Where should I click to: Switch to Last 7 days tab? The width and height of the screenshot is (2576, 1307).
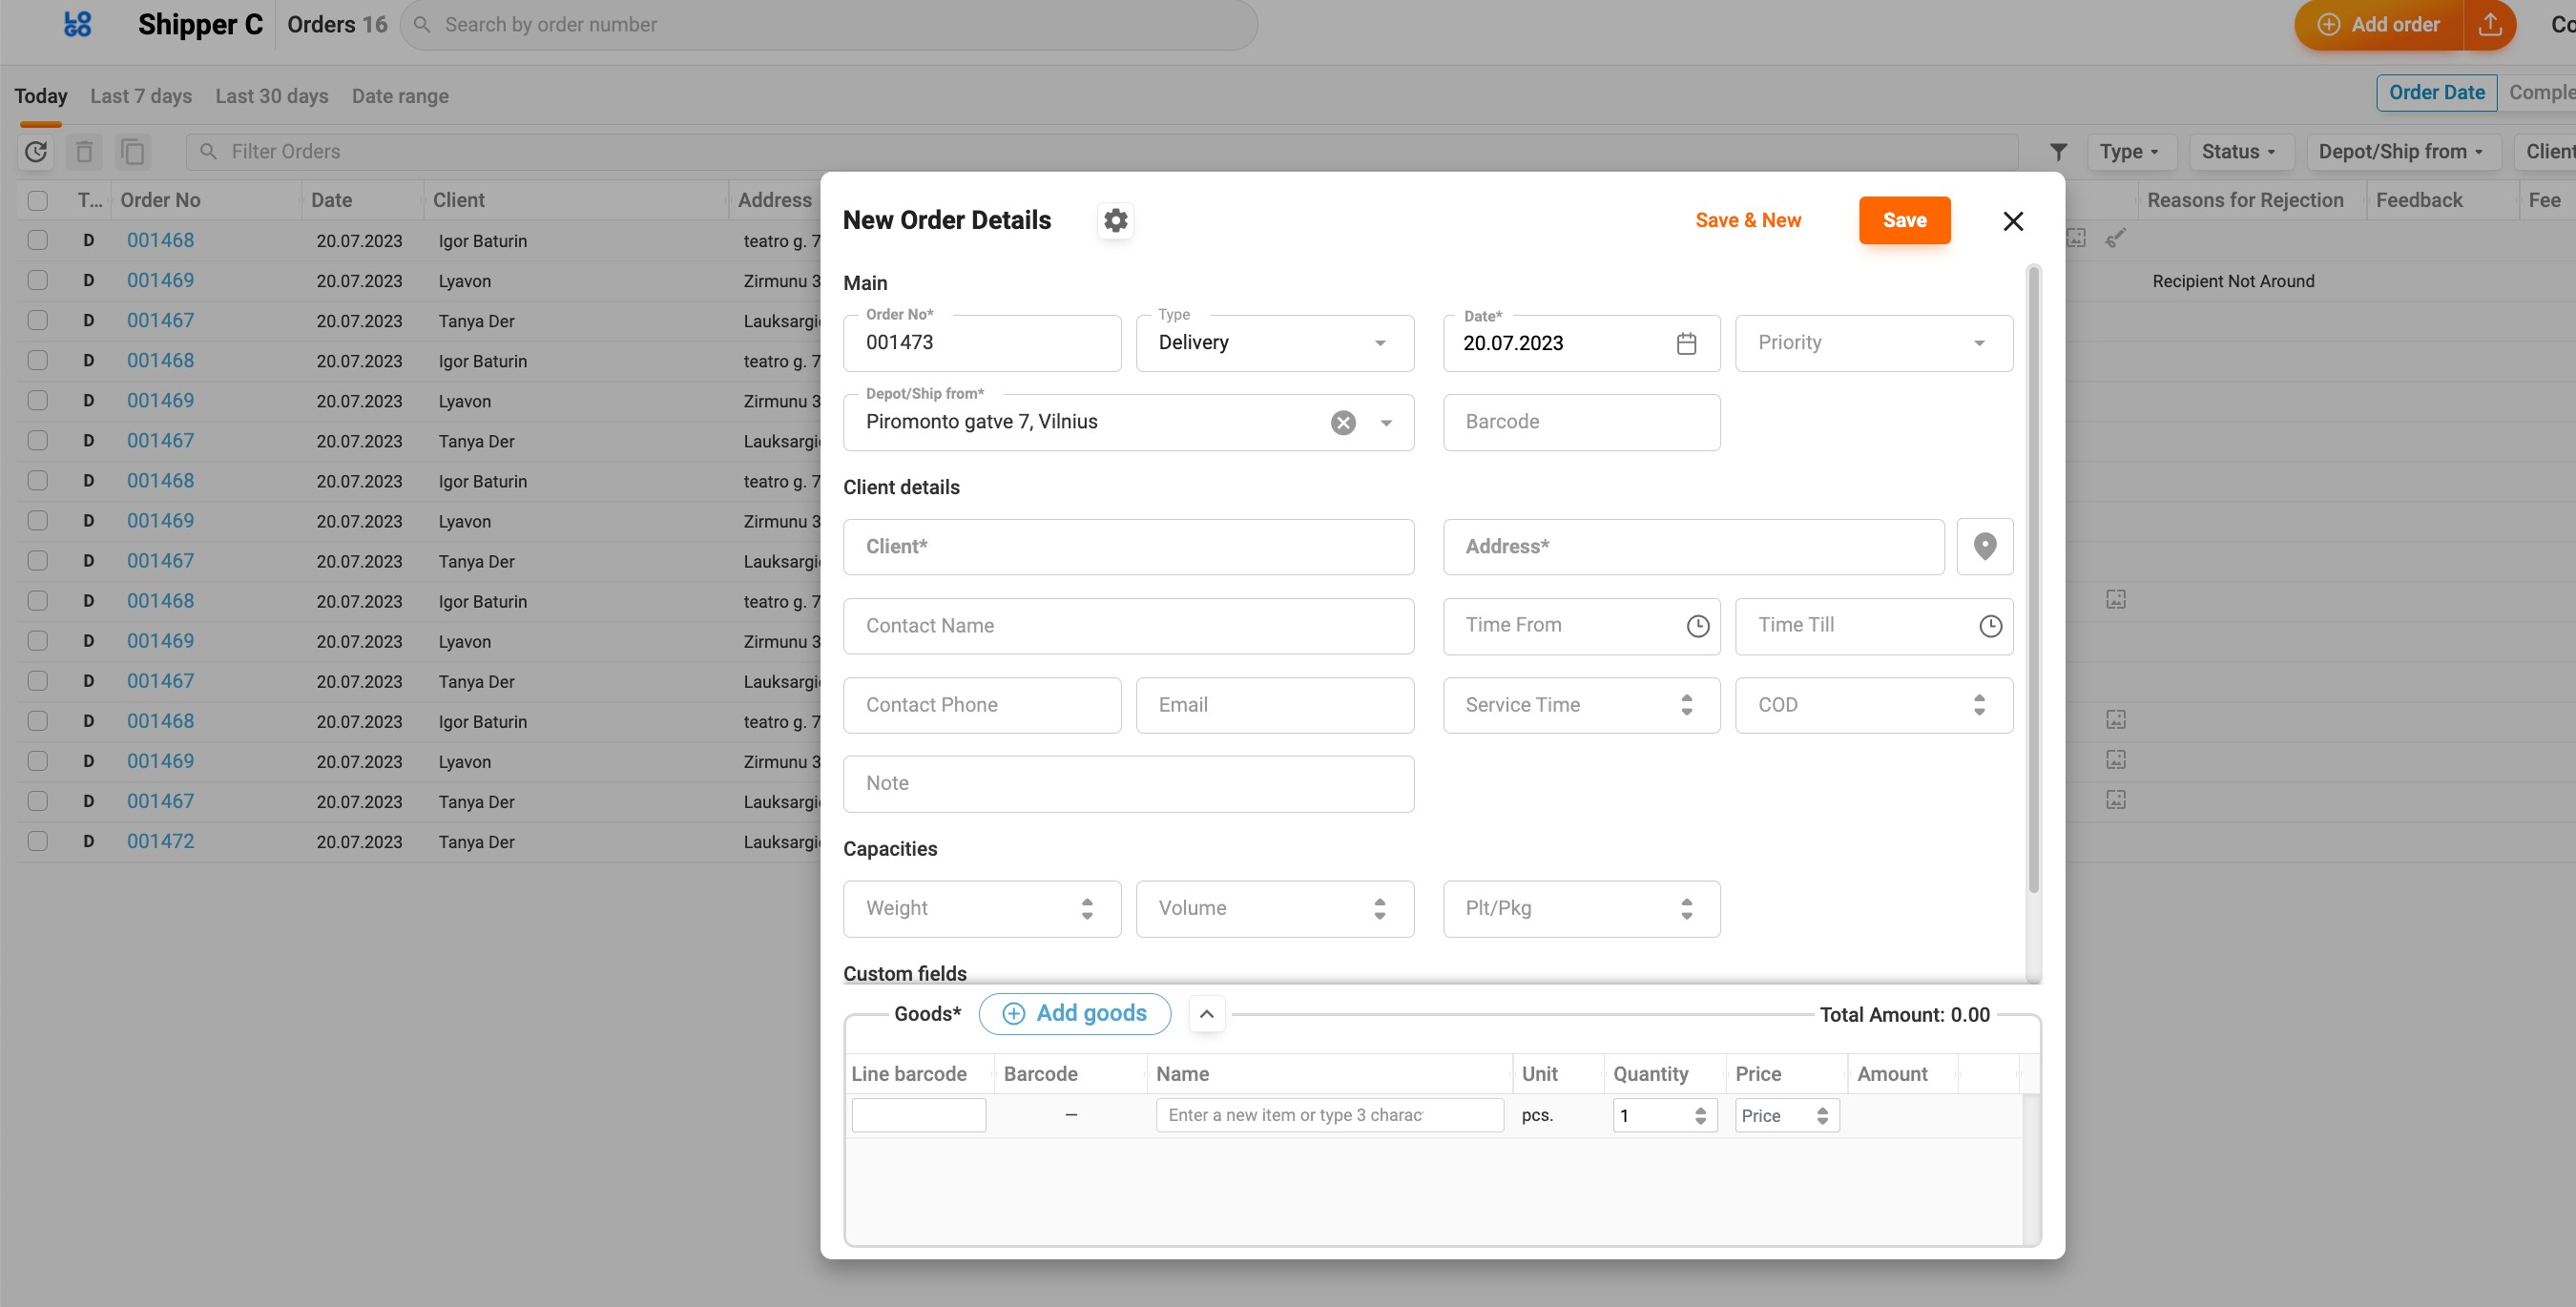(141, 96)
